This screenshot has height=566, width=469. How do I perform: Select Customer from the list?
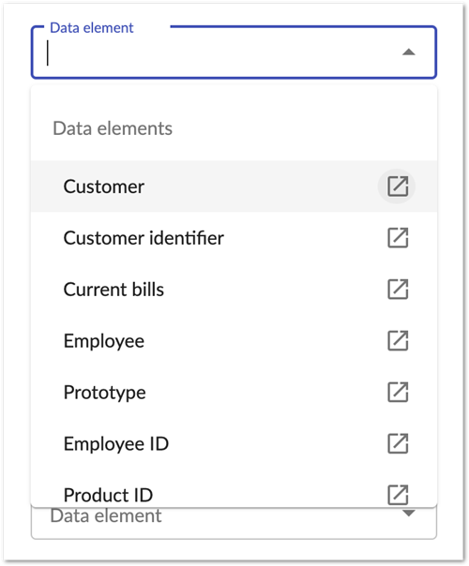(234, 186)
